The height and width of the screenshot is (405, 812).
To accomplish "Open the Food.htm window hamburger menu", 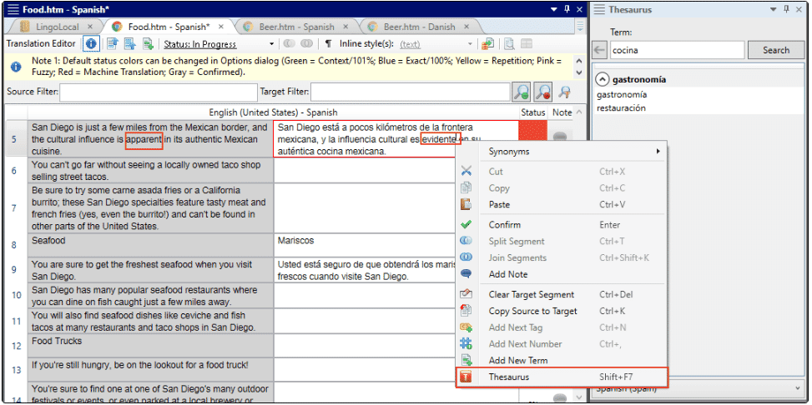I will click(13, 9).
